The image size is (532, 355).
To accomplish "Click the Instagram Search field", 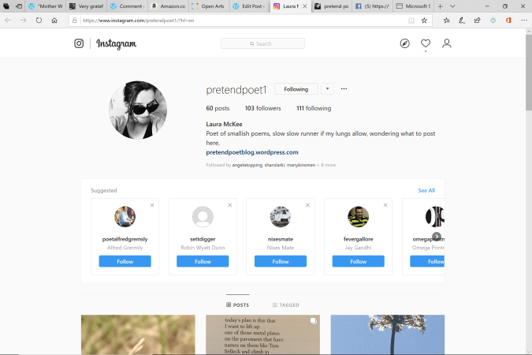I will [262, 43].
